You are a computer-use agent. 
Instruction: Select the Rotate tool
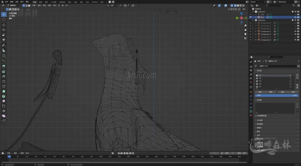tap(4, 30)
